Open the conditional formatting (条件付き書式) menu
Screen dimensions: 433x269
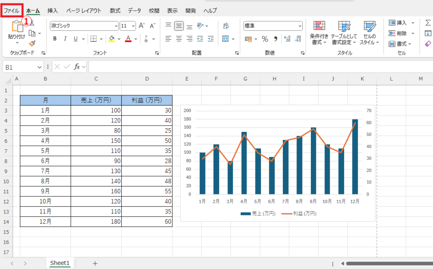coord(319,33)
